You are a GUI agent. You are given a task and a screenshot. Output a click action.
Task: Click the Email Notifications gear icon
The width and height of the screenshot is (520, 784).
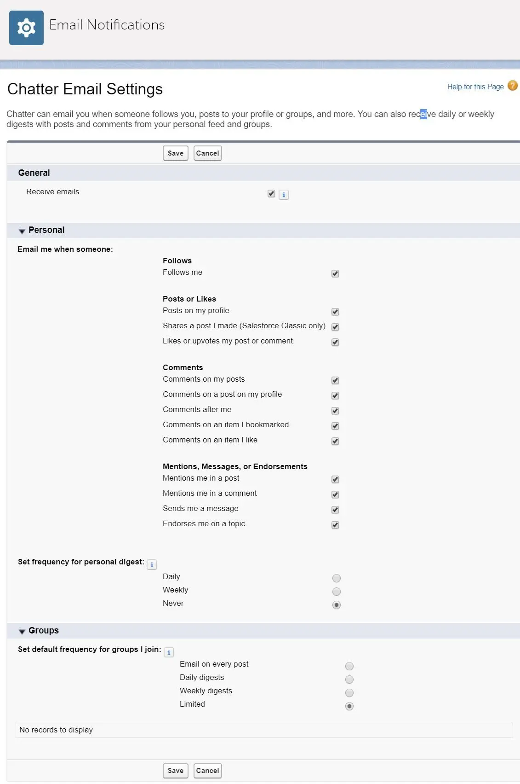coord(26,28)
